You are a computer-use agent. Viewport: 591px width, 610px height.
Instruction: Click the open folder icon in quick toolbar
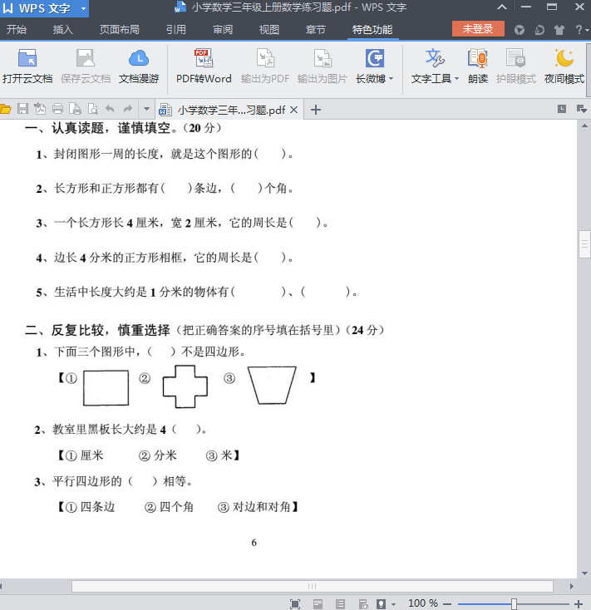point(5,109)
